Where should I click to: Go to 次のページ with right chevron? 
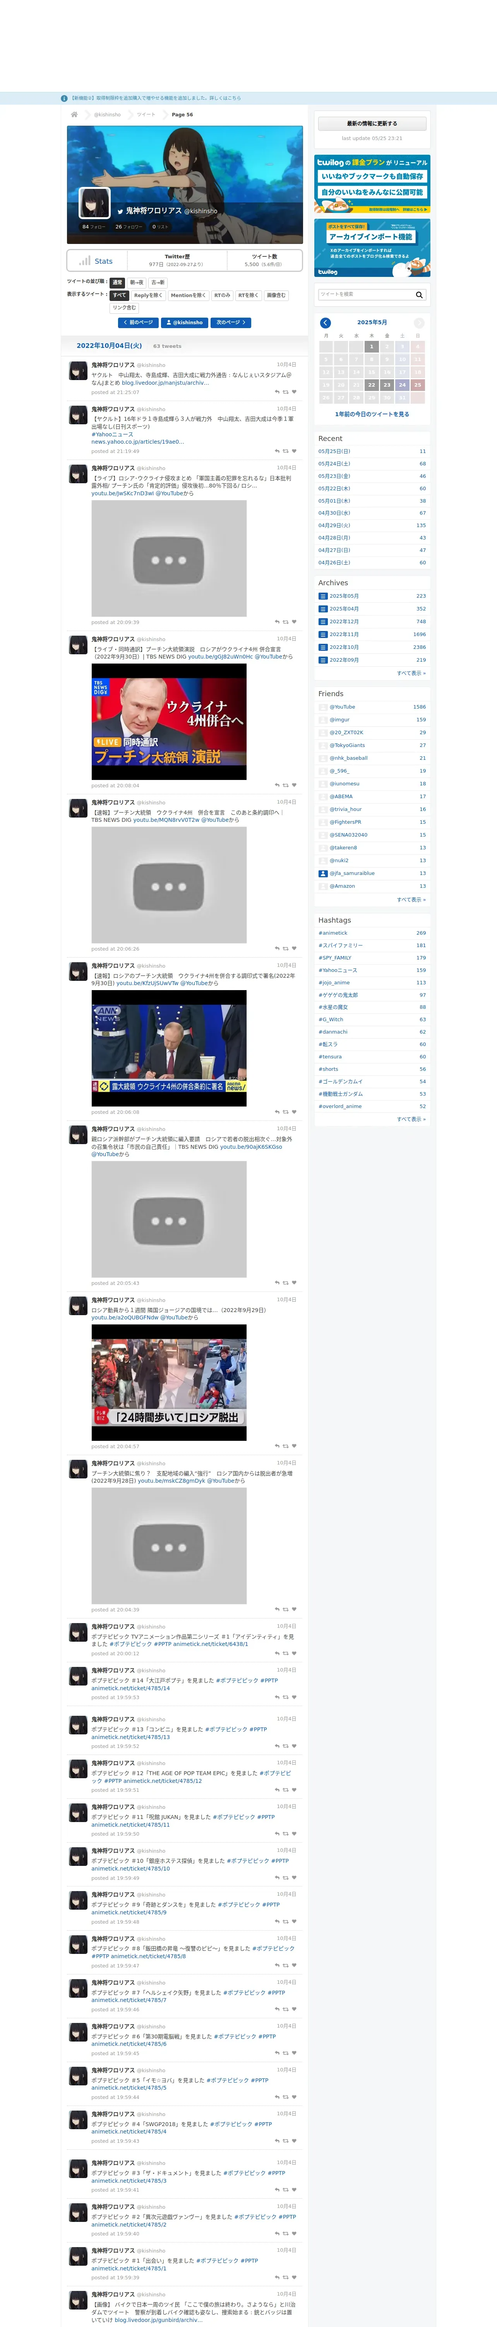pyautogui.click(x=231, y=323)
